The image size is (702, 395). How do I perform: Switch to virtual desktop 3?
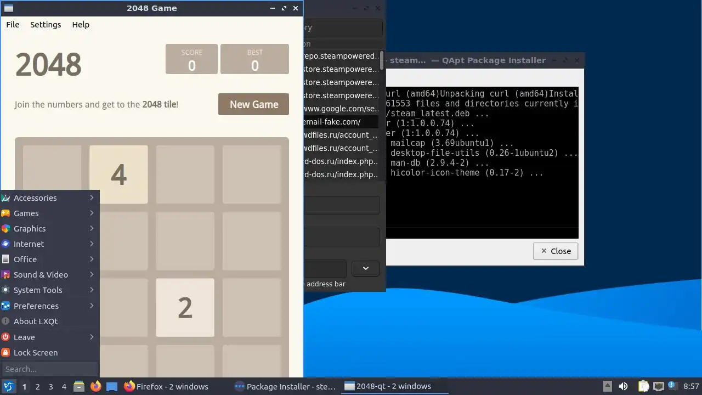51,387
